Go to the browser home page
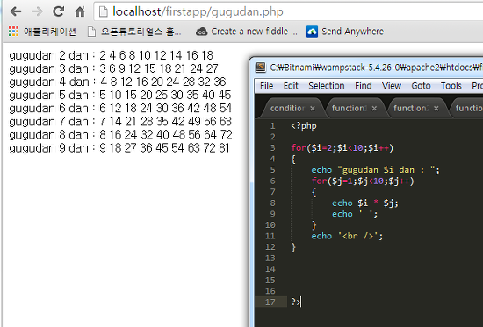 (x=80, y=11)
